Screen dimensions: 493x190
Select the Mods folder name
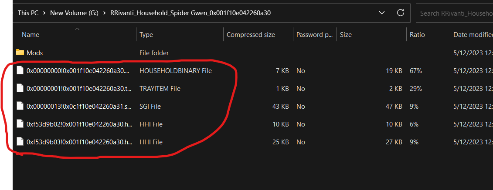coord(34,53)
